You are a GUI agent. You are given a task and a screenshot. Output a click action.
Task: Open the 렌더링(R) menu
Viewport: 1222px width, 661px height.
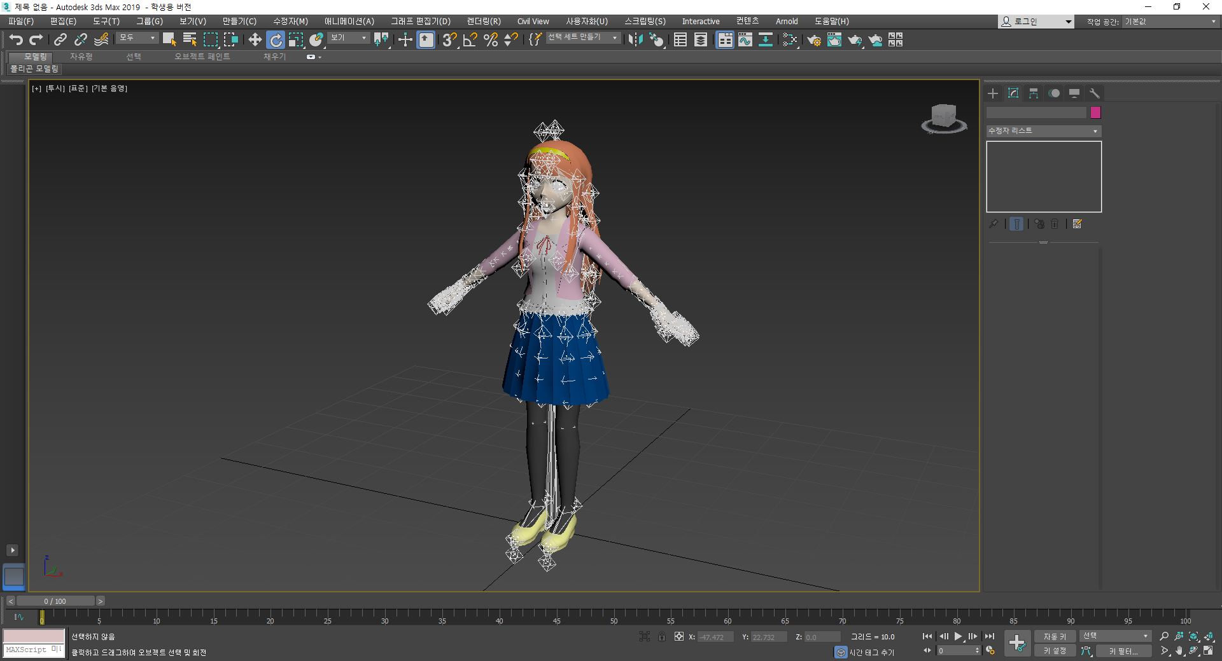pyautogui.click(x=484, y=21)
